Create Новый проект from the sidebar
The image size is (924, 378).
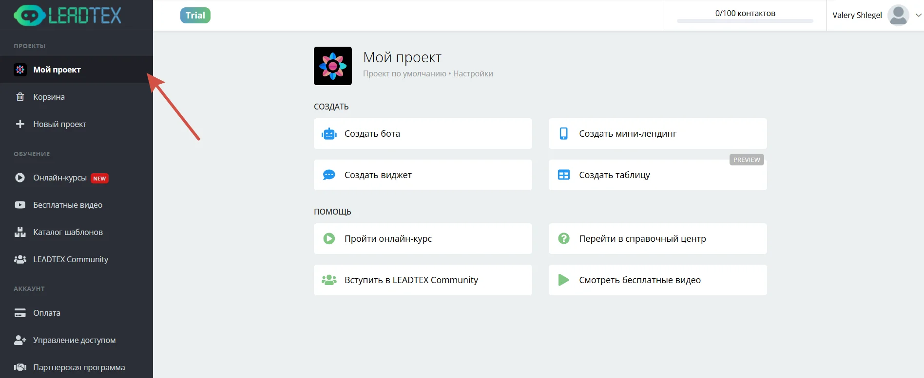77,124
